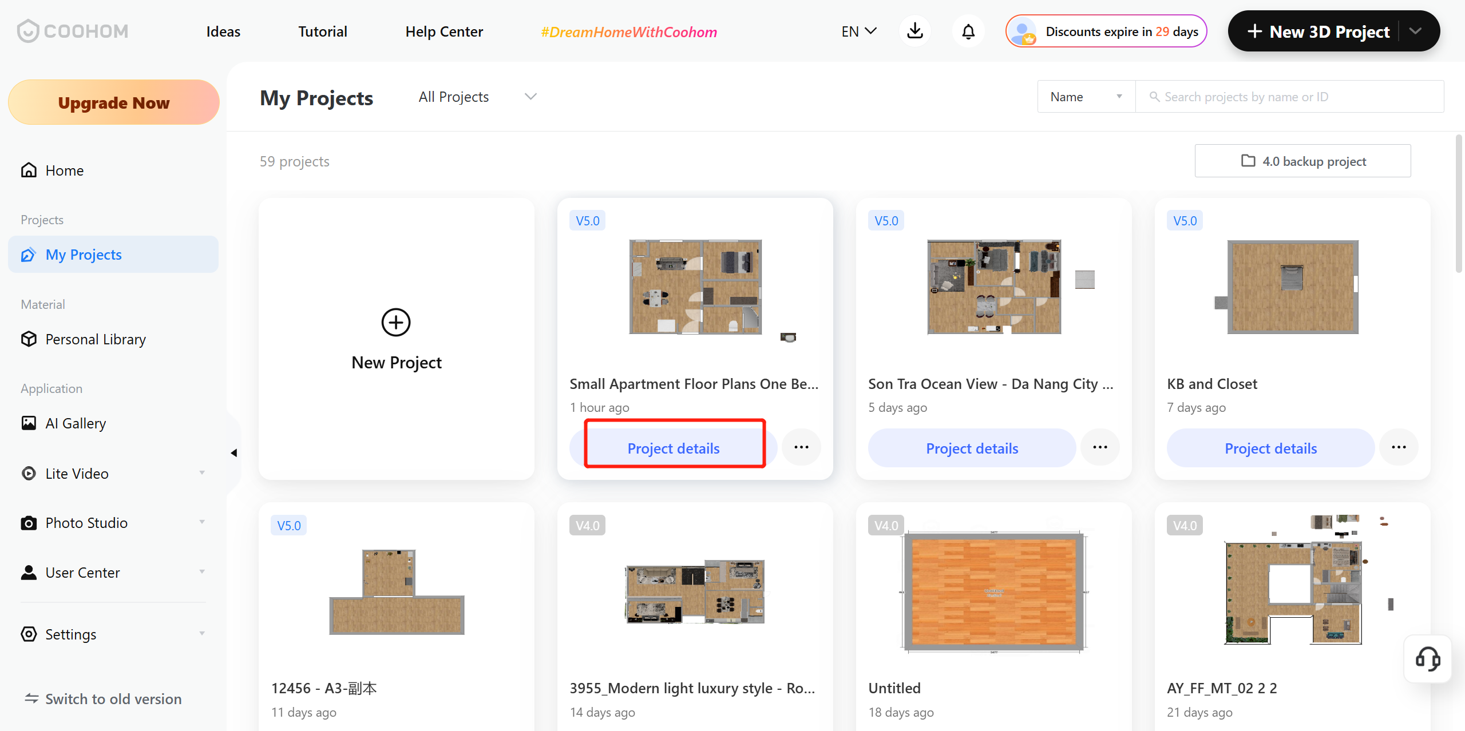
Task: Open the 4.0 backup project folder
Action: 1302,161
